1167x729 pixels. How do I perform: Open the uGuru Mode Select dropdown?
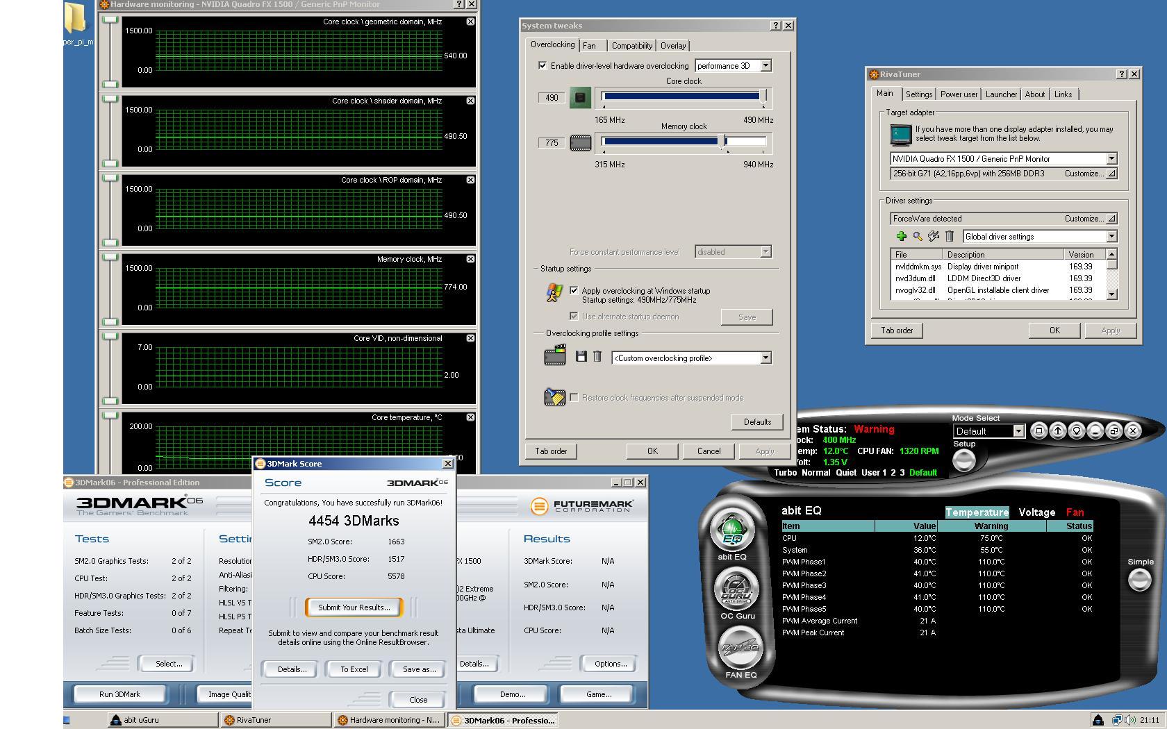pyautogui.click(x=1018, y=430)
